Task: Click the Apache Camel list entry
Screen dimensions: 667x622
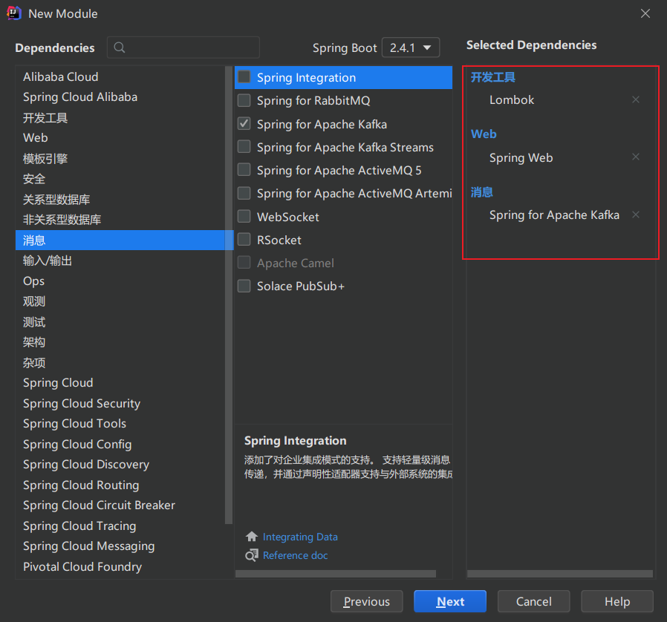Action: (x=295, y=263)
